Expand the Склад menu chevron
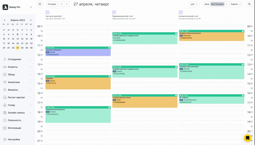This screenshot has height=145, width=255. pos(31,105)
